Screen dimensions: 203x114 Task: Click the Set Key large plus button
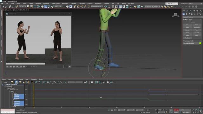tap(171, 111)
